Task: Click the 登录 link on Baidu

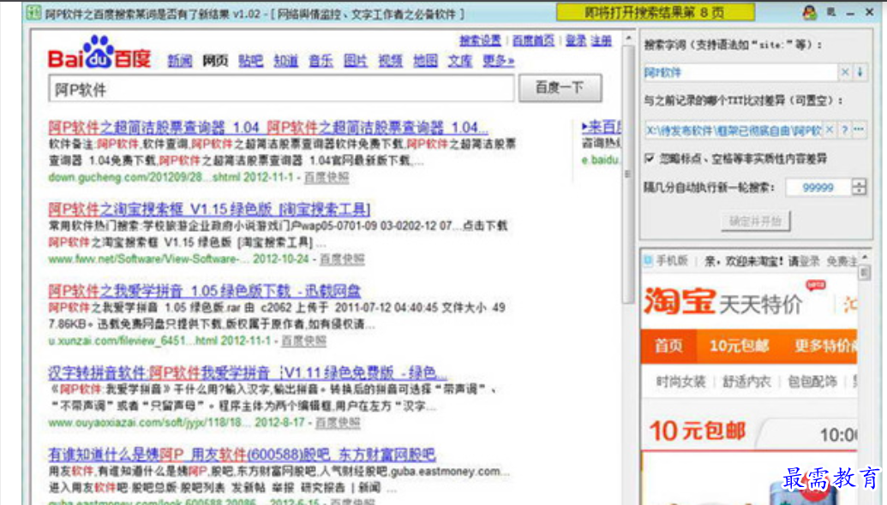Action: point(576,41)
